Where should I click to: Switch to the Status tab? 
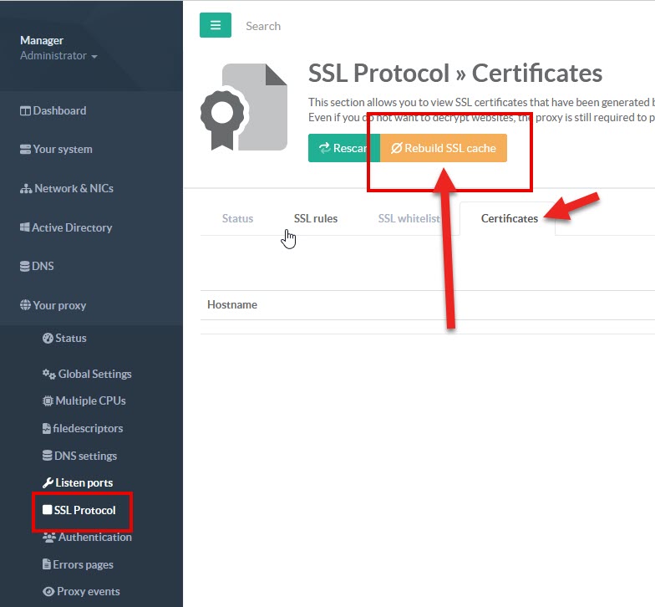pos(237,218)
